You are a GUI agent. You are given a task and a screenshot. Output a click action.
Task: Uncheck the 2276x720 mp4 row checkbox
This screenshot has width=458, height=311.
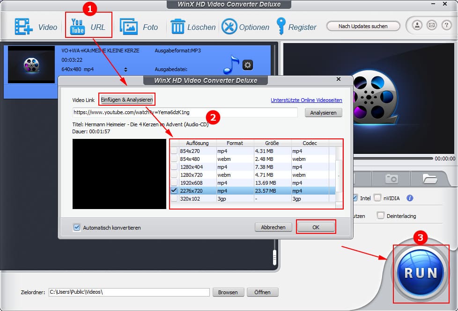click(174, 190)
